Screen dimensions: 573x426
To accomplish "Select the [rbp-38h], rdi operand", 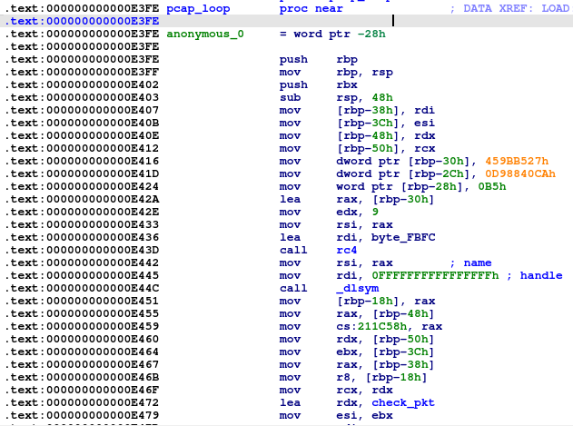I will (x=386, y=111).
